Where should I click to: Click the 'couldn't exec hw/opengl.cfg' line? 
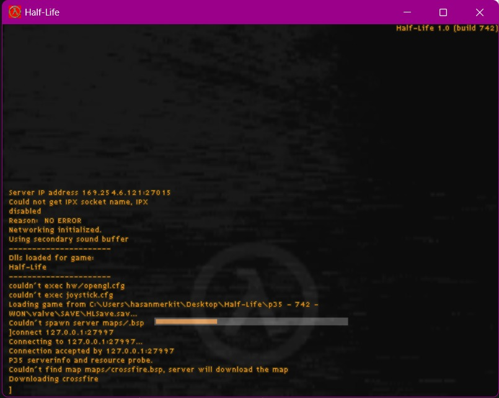coord(67,286)
